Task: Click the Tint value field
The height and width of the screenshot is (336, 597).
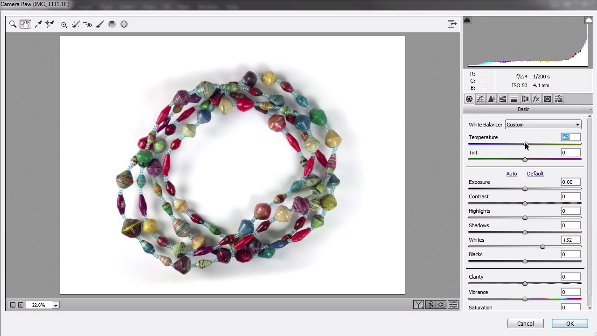Action: pyautogui.click(x=571, y=153)
